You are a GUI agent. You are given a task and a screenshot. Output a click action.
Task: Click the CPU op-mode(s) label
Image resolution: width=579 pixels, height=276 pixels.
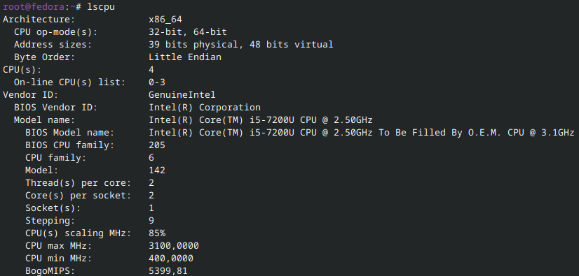coord(56,32)
